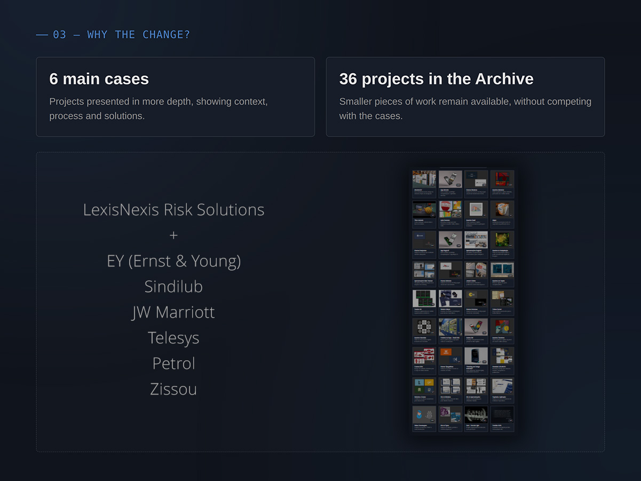Click the LexisNexis Risk Solutions name
Viewport: 641px width, 481px height.
(x=173, y=209)
